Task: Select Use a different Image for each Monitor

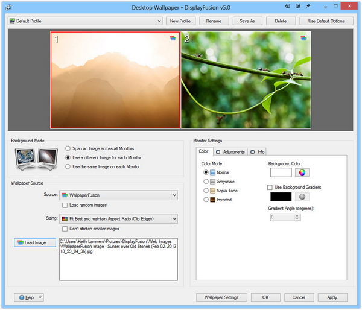Action: (68, 157)
